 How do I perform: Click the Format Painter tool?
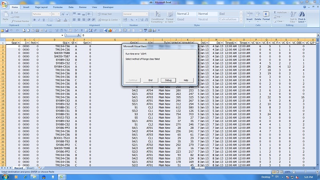click(20, 21)
